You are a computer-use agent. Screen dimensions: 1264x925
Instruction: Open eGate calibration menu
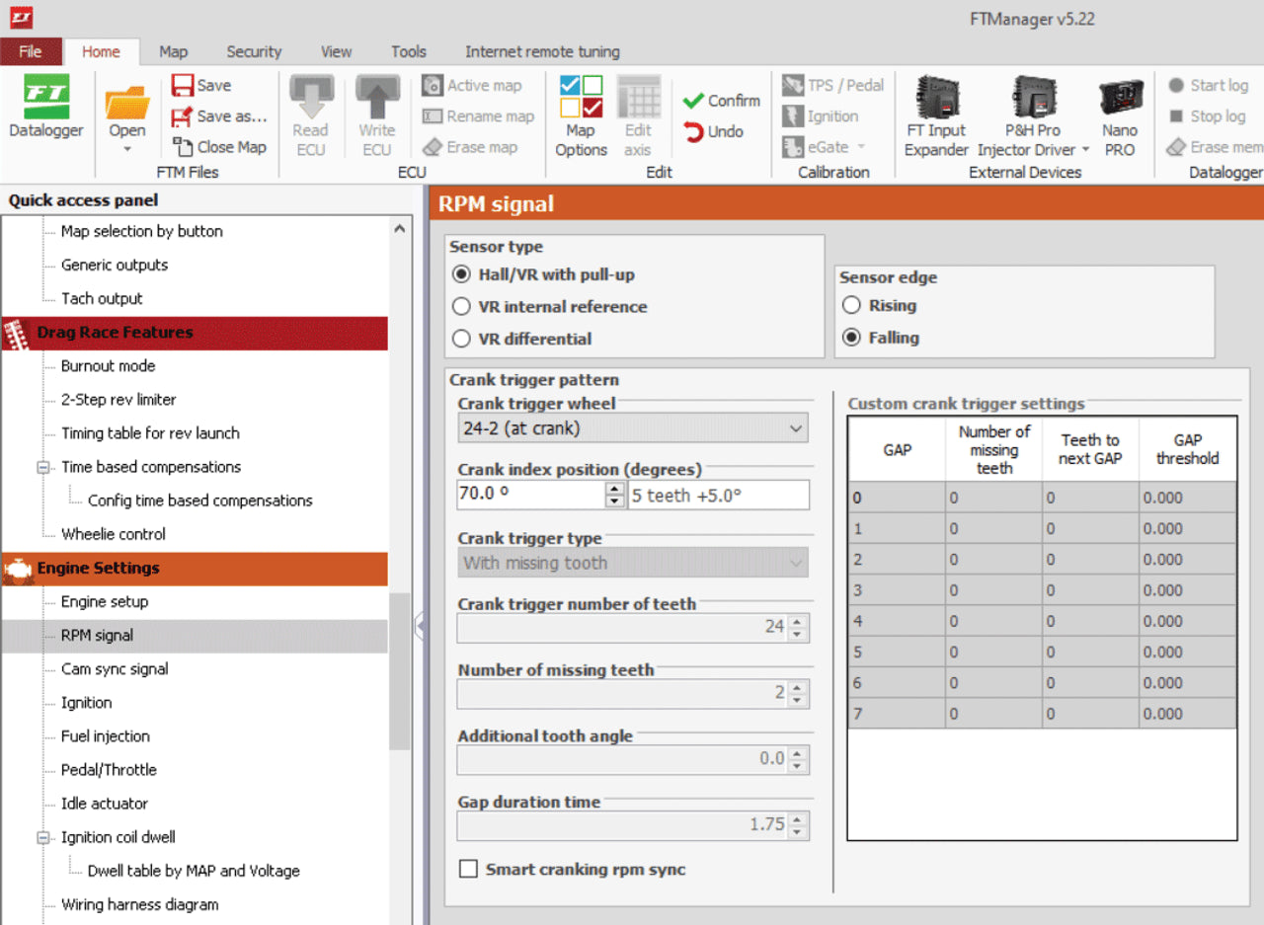[x=825, y=147]
